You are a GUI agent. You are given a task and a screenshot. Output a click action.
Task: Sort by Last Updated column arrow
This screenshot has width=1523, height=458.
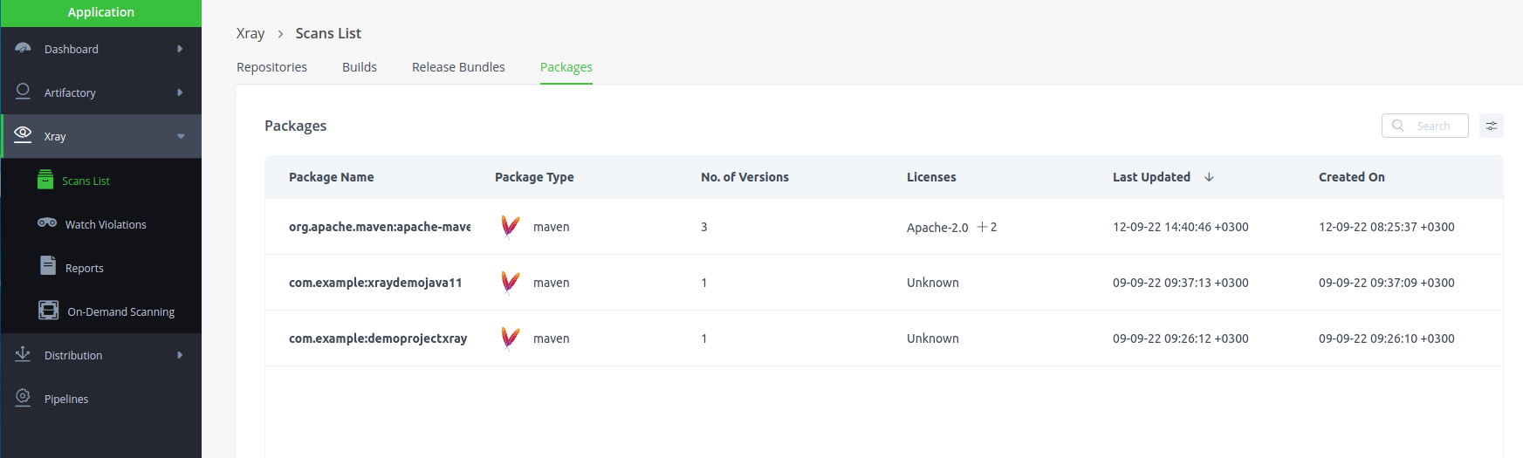click(1209, 177)
